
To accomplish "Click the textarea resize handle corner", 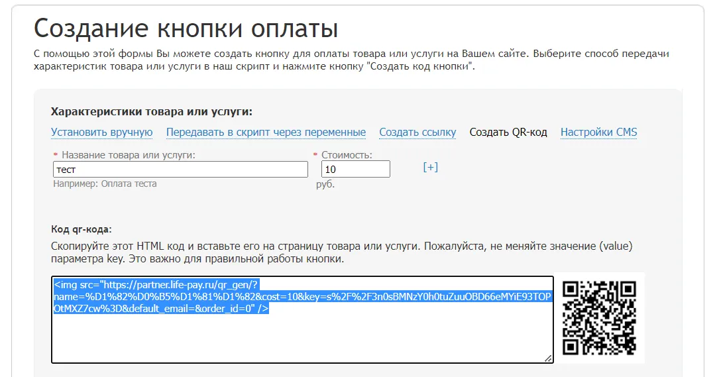I will 548,358.
